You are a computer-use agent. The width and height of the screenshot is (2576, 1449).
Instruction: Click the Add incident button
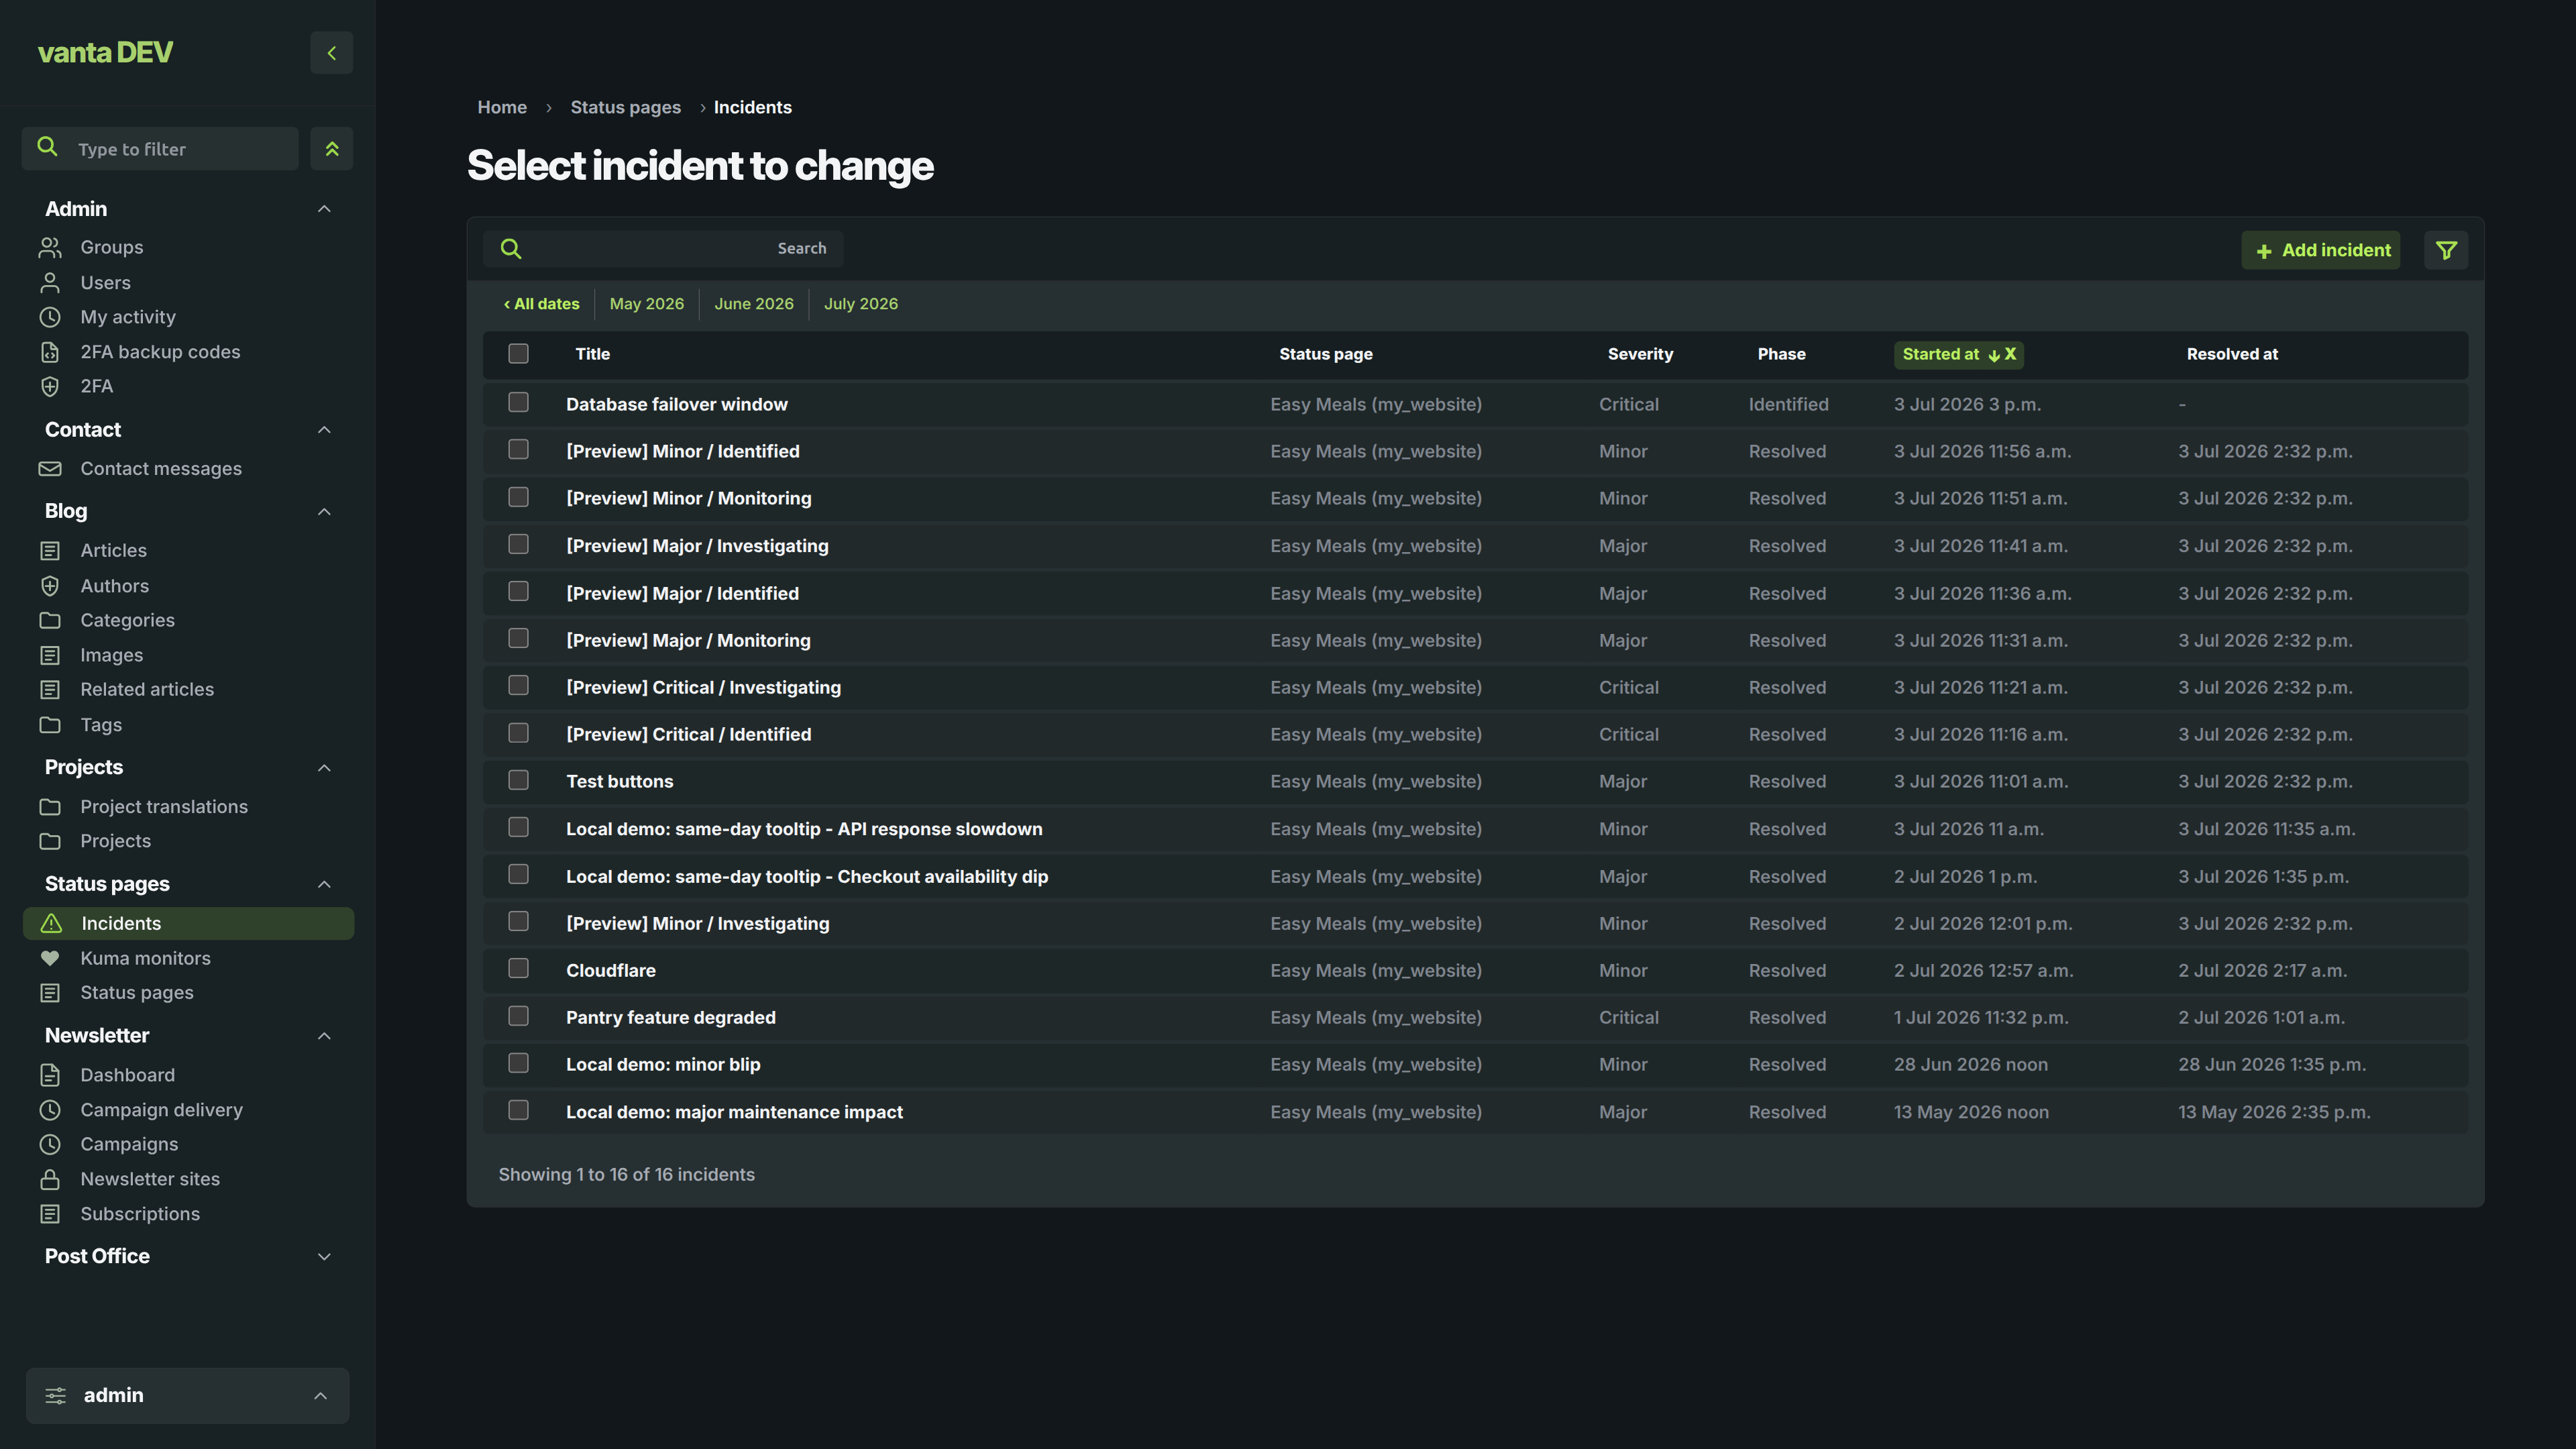pos(2321,250)
